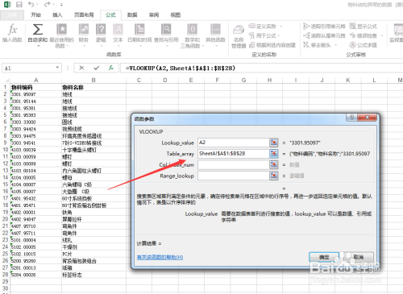Switch to the Data (数据) tab

click(132, 15)
